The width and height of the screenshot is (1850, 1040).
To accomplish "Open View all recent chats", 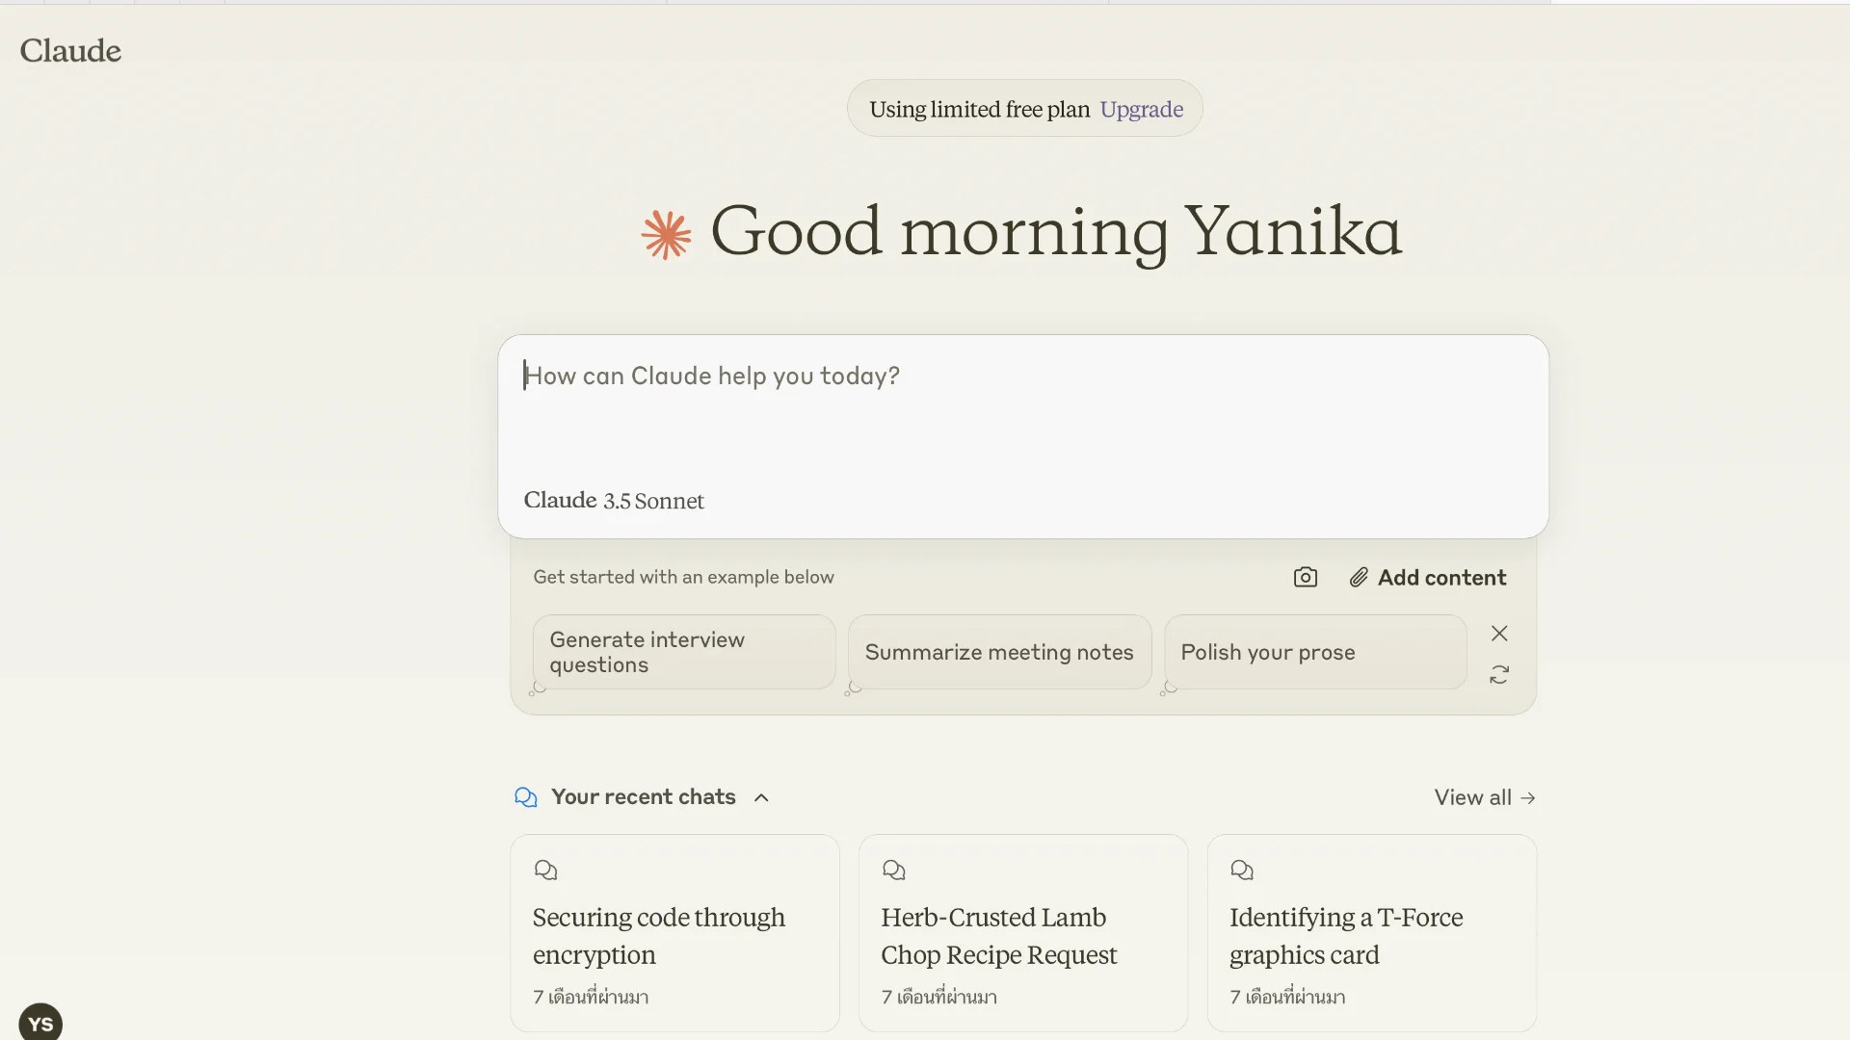I will click(x=1484, y=797).
